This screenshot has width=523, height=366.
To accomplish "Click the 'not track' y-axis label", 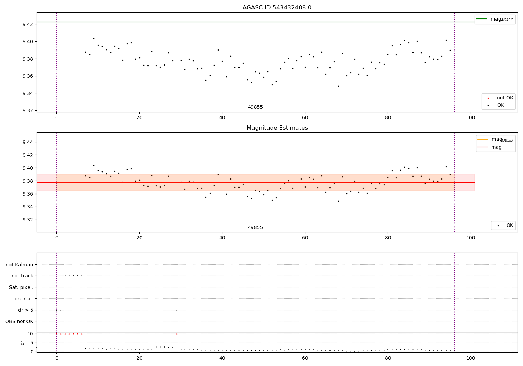I will 22,276.
